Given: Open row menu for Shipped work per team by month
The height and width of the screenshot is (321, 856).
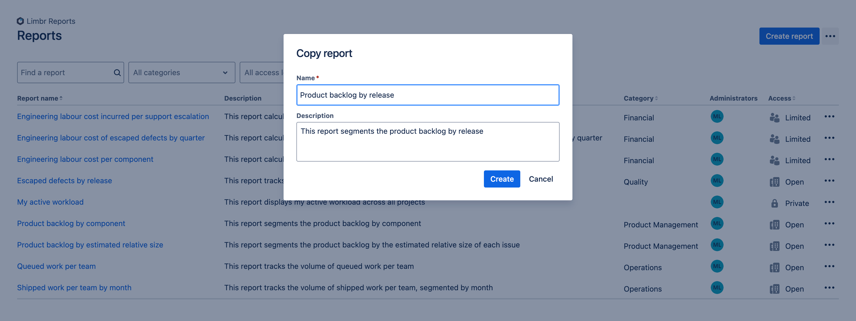Looking at the screenshot, I should (829, 288).
